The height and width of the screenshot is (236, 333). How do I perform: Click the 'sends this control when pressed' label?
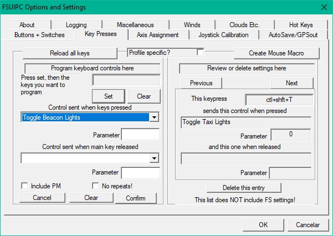pos(245,111)
